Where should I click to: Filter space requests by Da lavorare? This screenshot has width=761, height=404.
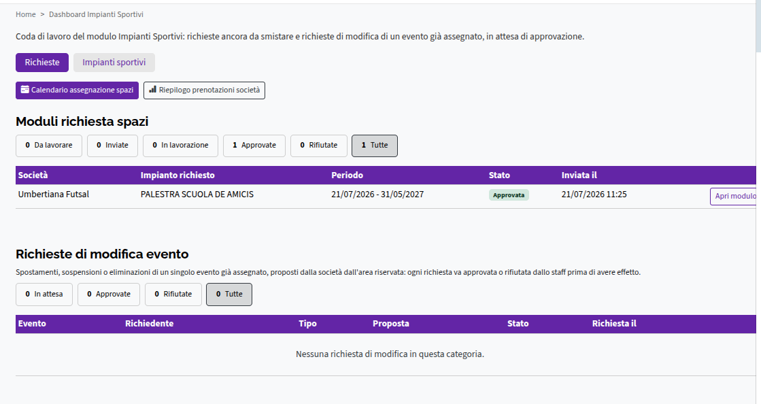coord(48,146)
